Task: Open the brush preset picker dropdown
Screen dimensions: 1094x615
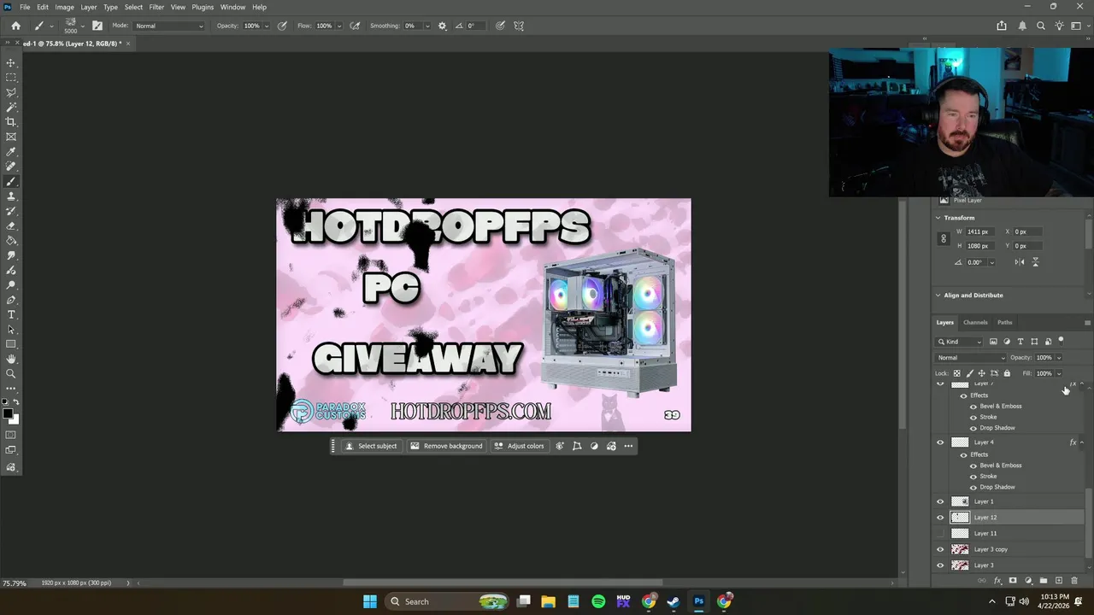Action: point(81,26)
